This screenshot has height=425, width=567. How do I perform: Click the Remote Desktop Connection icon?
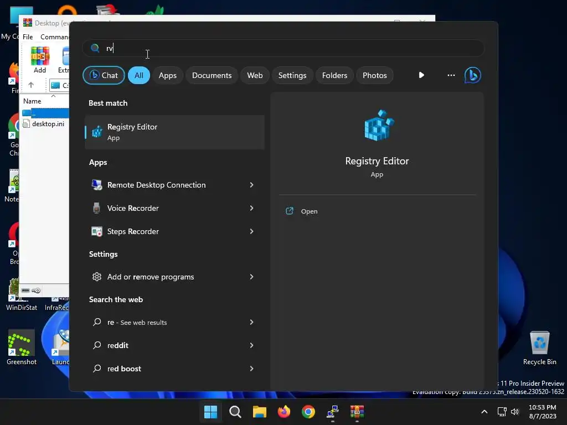(x=96, y=185)
